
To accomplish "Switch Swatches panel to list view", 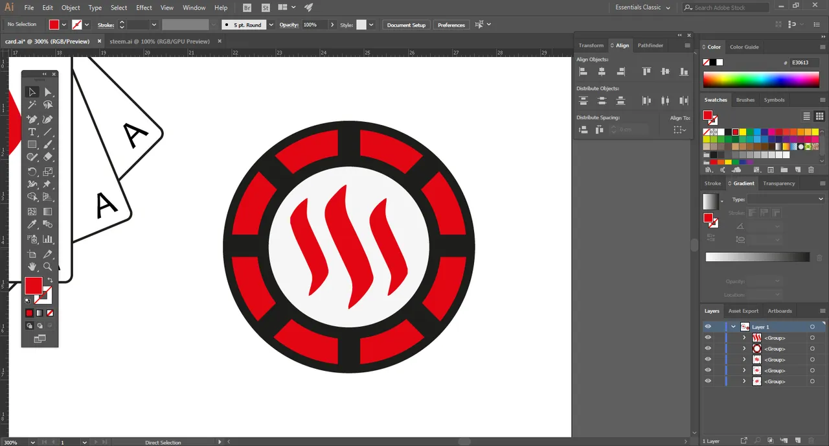I will (x=807, y=117).
